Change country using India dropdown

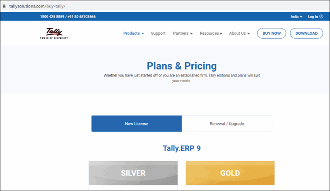(x=296, y=17)
